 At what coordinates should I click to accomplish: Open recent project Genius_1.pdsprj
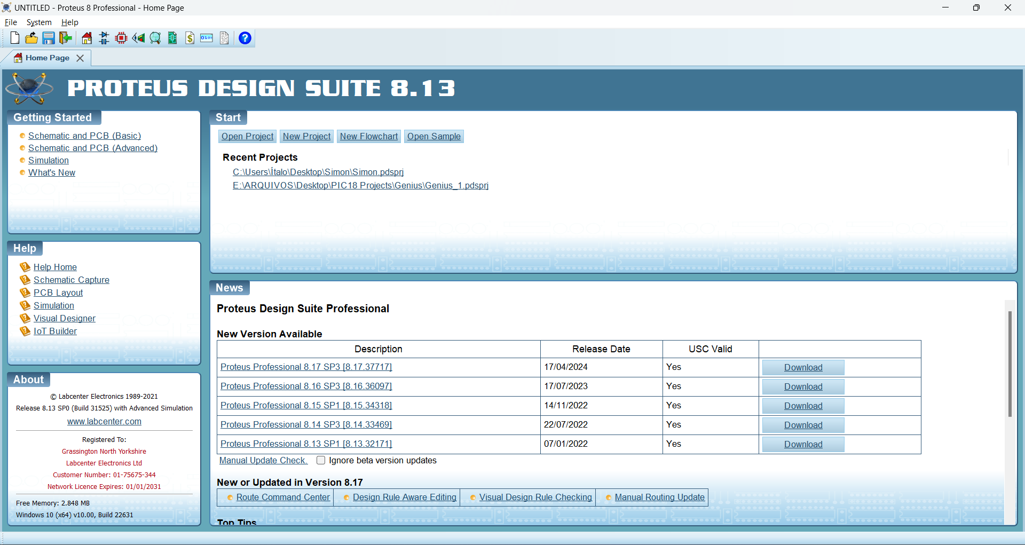(x=360, y=185)
